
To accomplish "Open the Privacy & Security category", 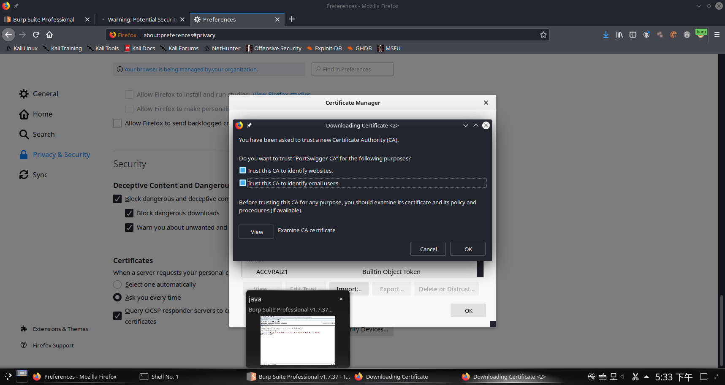I will (x=54, y=155).
